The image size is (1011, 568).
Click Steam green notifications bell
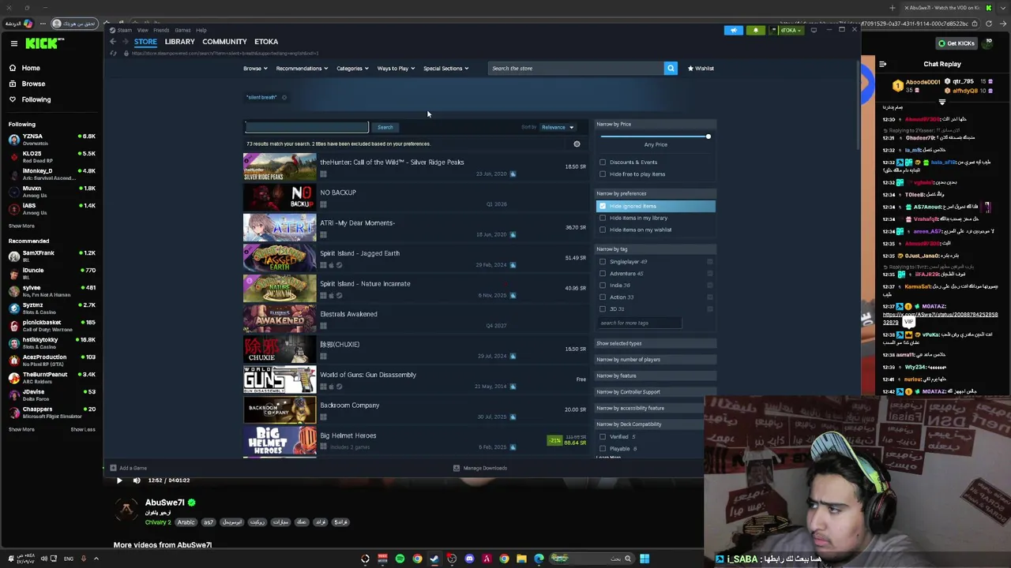755,30
